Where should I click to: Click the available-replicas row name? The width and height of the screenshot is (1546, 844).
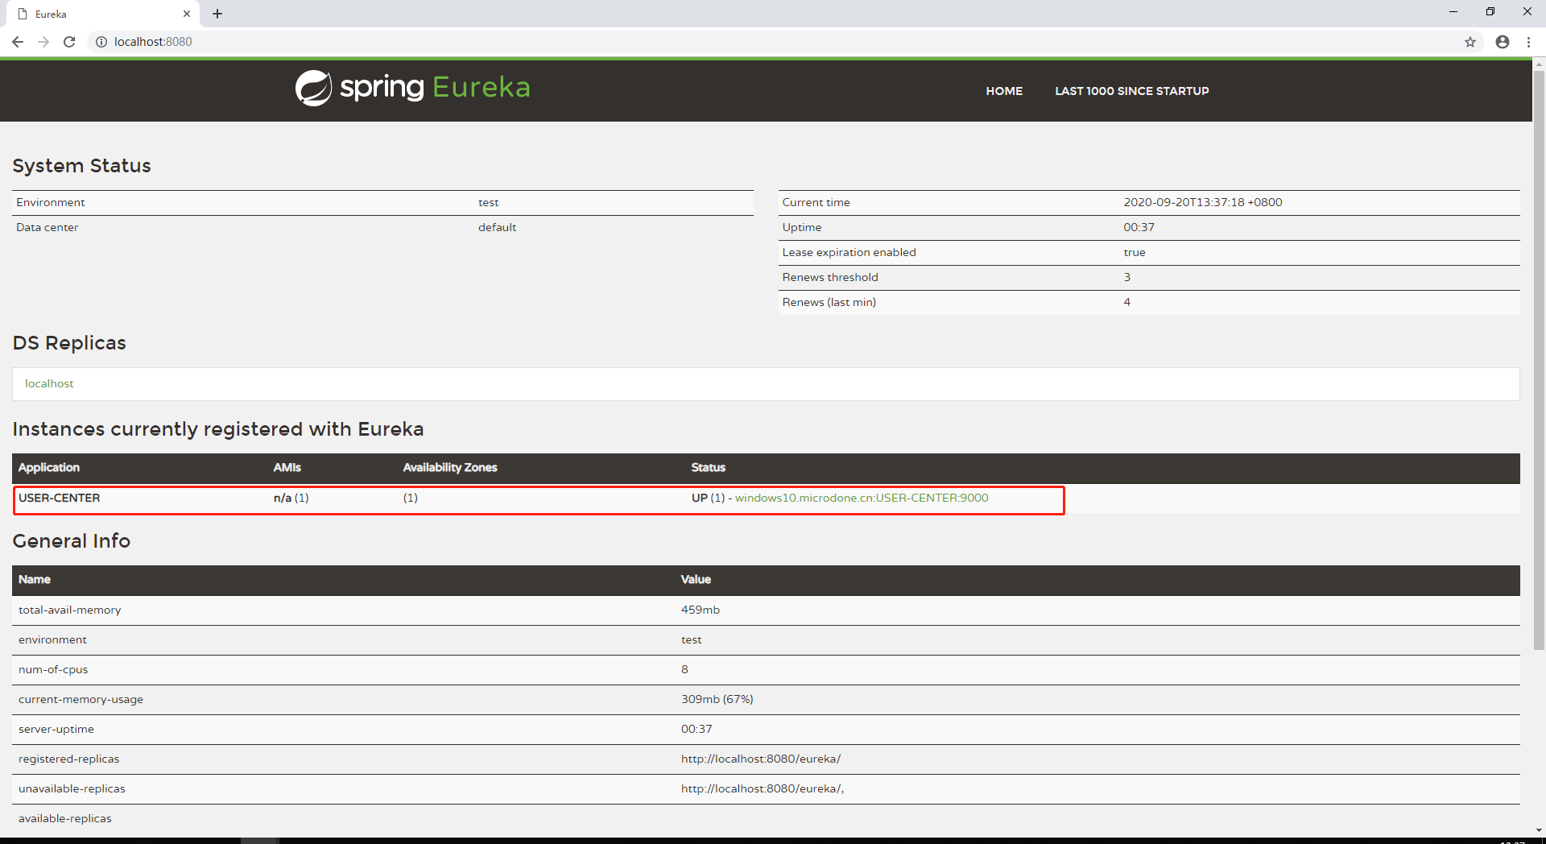tap(65, 818)
